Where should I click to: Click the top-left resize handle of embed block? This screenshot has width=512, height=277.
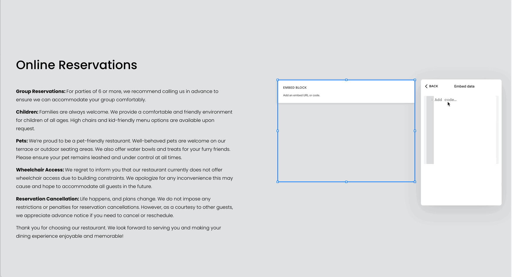click(x=278, y=80)
